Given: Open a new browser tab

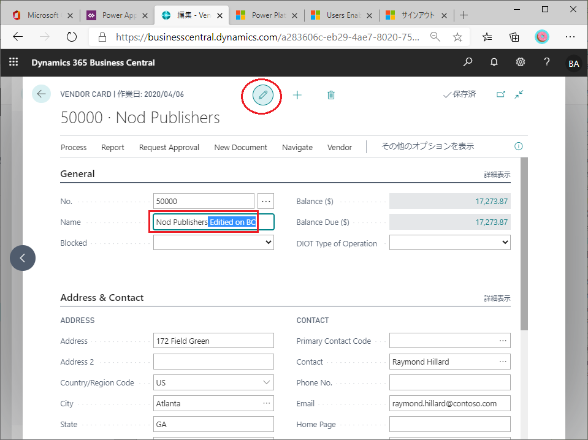Looking at the screenshot, I should click(x=464, y=15).
